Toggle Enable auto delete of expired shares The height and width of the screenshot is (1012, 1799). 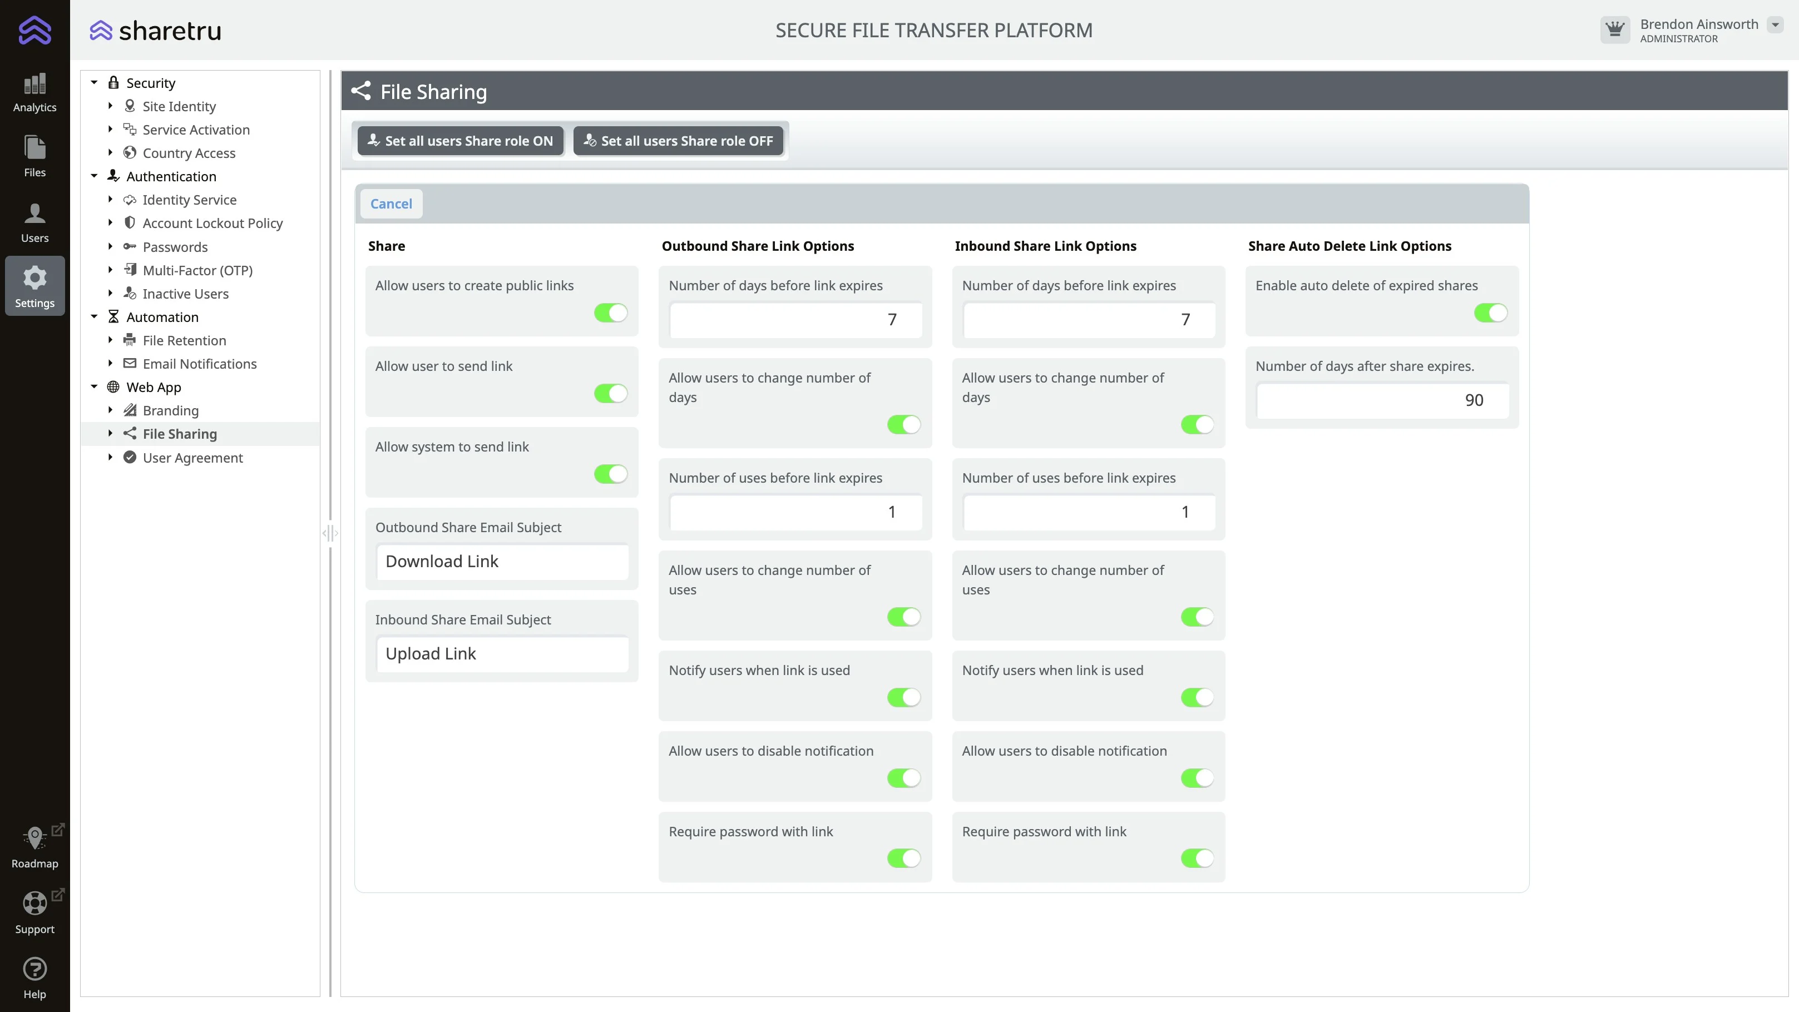click(x=1490, y=312)
